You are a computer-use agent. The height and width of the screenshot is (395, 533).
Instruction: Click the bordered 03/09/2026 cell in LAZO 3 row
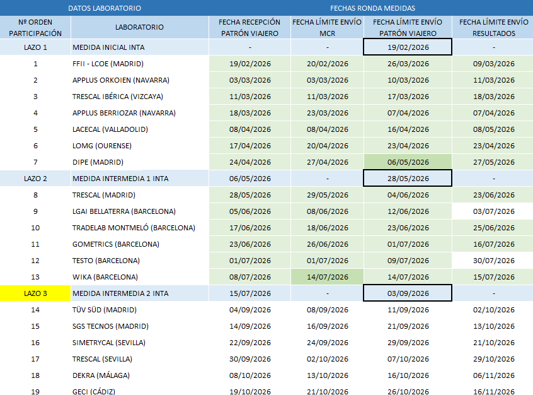tap(408, 293)
